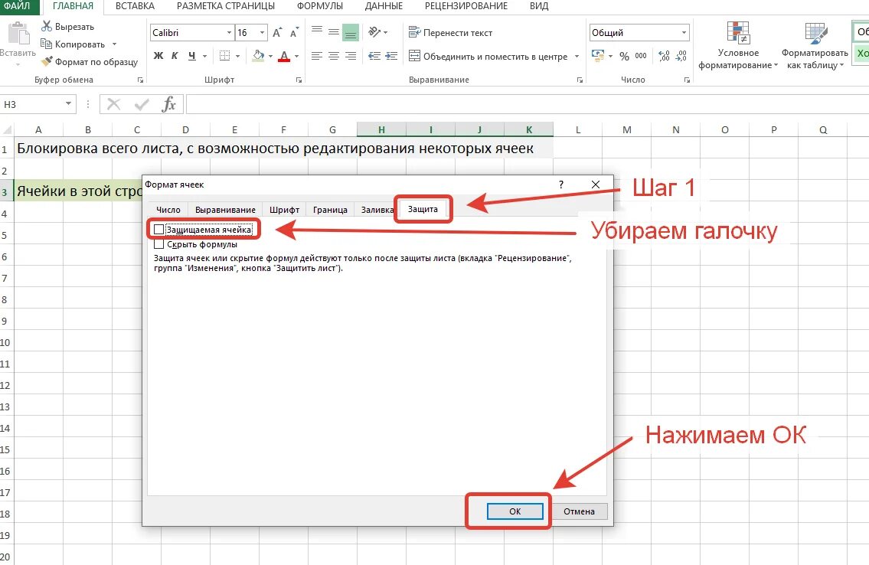Uncheck the Защищаемая ячейка checkbox

(159, 230)
